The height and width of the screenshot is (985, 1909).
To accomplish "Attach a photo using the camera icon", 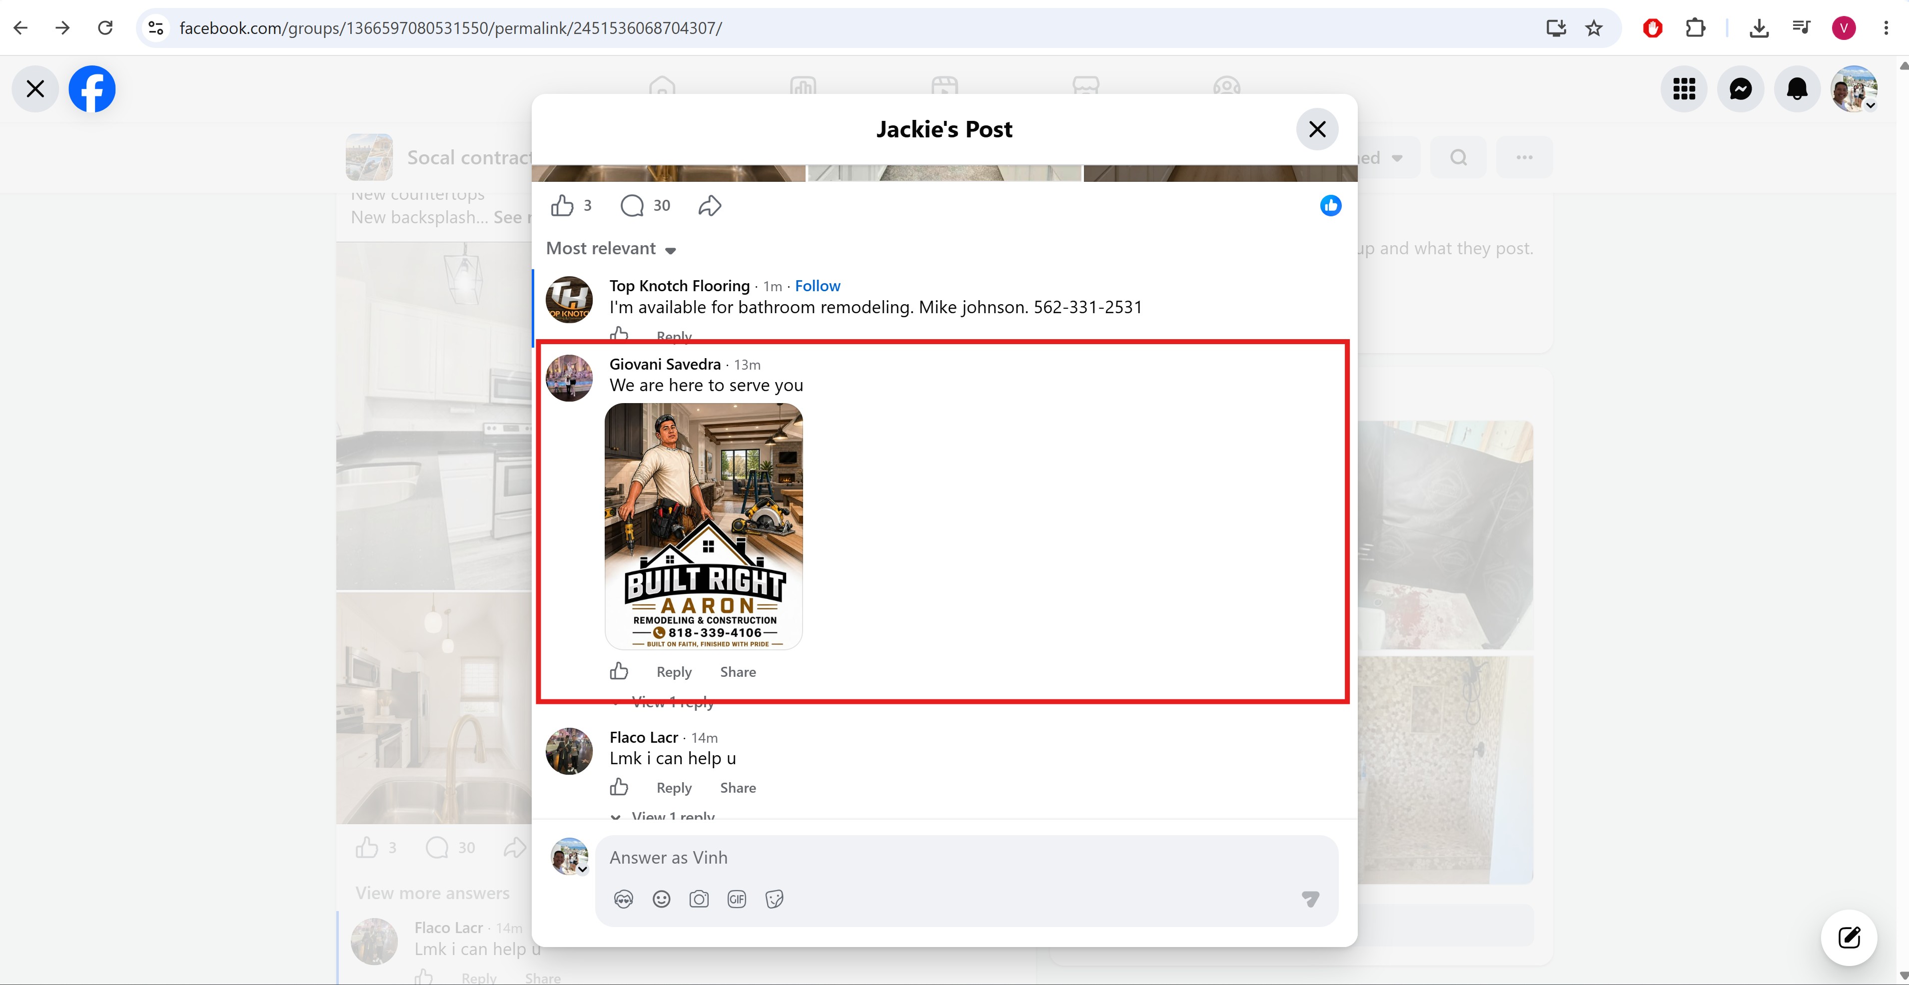I will coord(699,899).
